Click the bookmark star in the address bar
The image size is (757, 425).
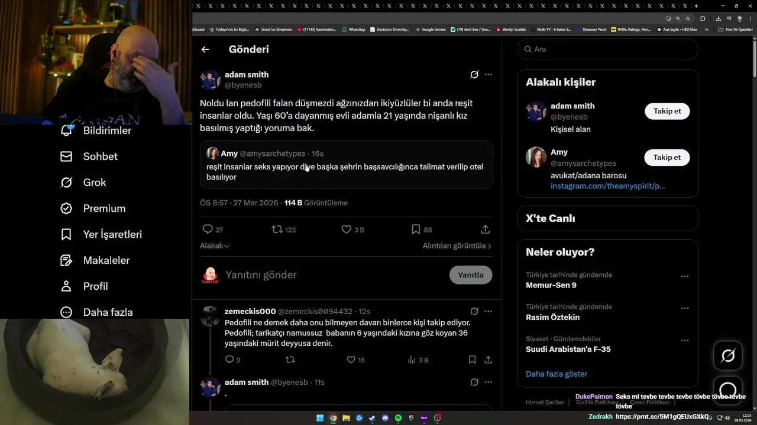(x=687, y=18)
